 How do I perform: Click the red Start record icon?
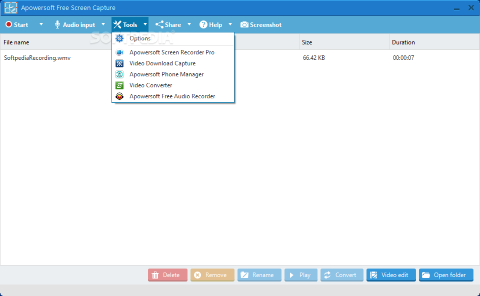coord(8,24)
